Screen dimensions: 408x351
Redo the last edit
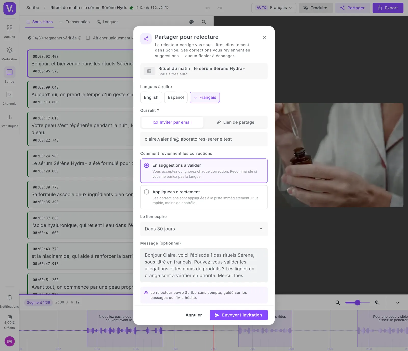tap(220, 8)
